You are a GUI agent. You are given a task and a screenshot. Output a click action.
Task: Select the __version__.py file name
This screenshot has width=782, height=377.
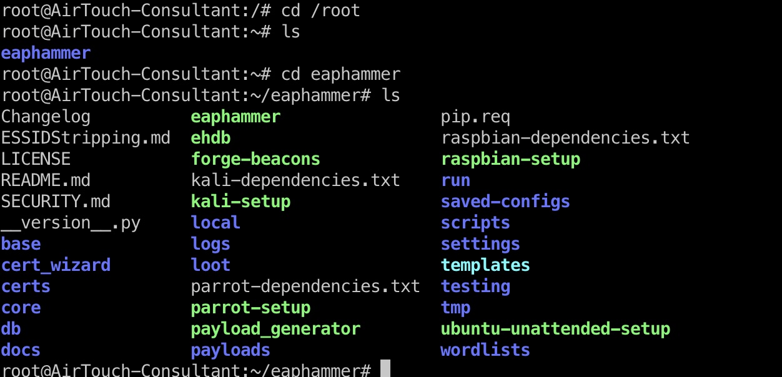(71, 223)
